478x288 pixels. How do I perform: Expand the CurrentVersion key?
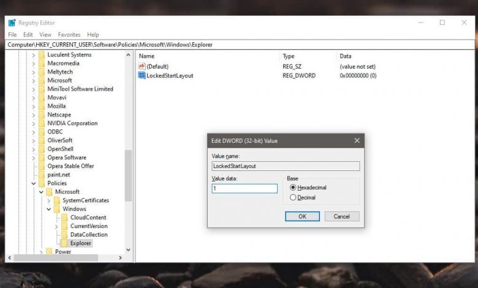[x=56, y=226]
